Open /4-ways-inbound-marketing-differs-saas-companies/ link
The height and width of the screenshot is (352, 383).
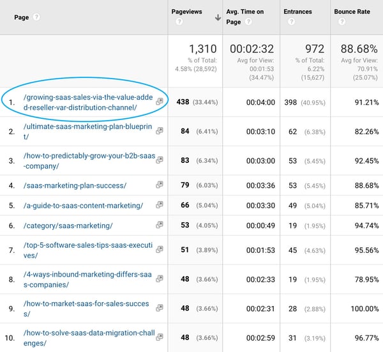(87, 279)
